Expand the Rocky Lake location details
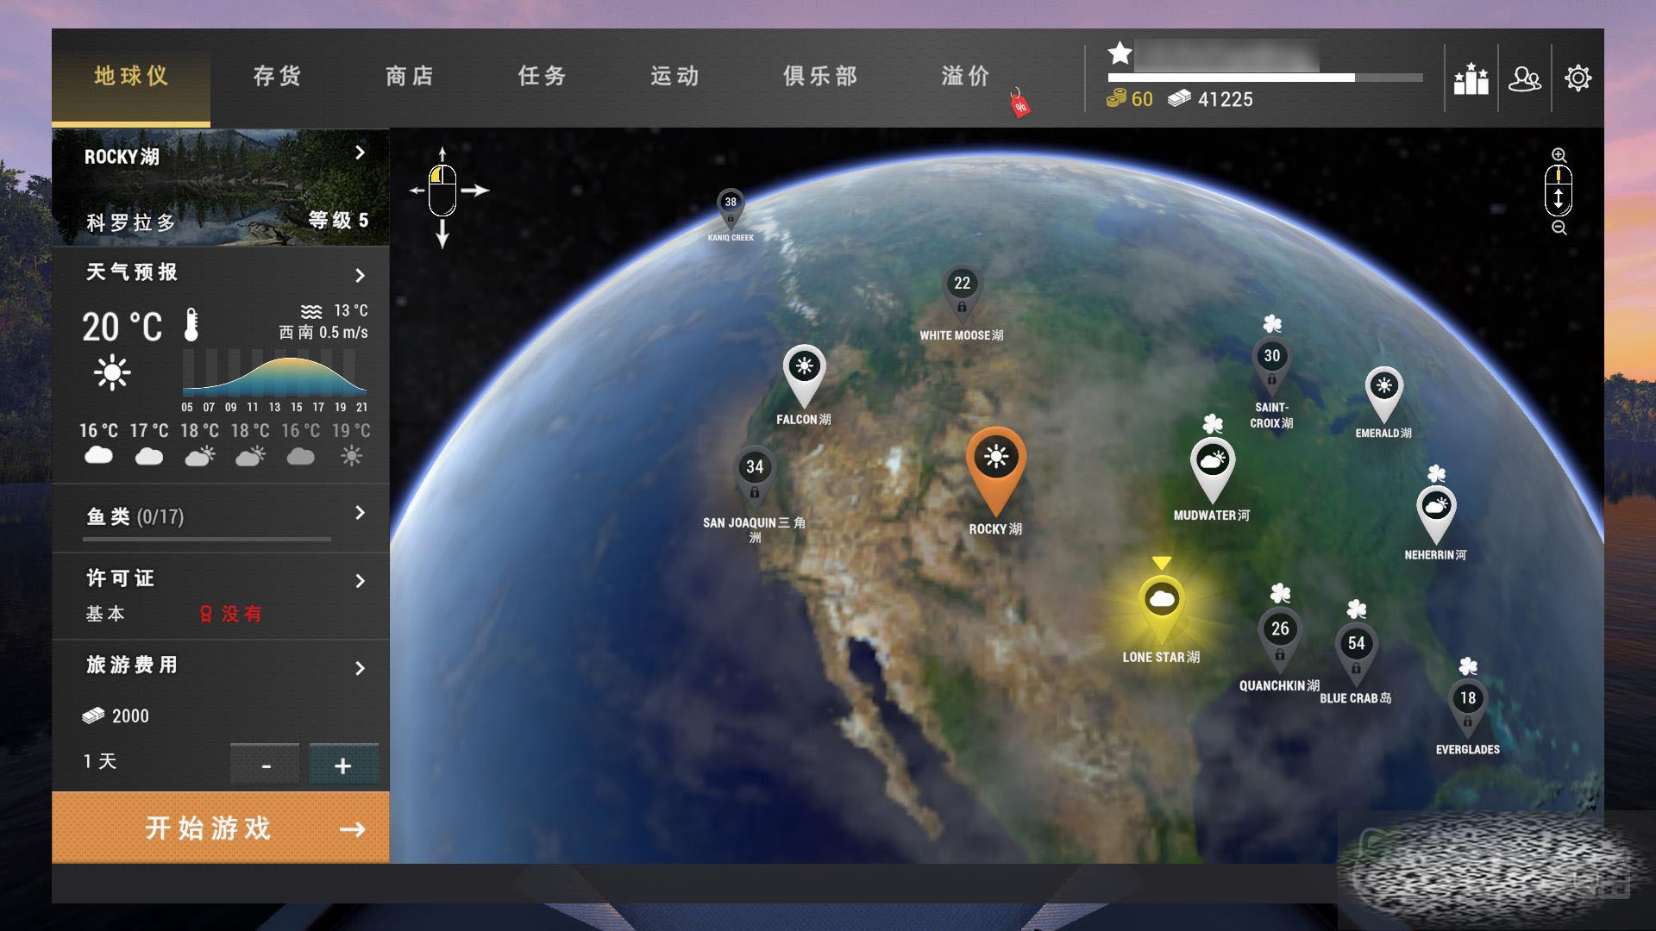Screen dimensions: 1656x931 (360, 153)
